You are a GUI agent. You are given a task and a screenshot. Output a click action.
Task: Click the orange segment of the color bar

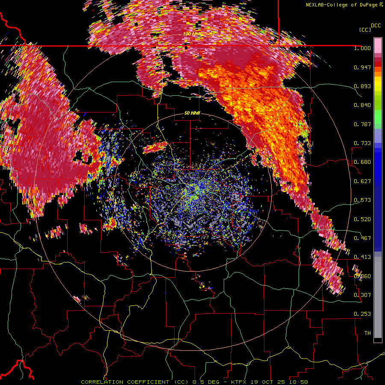378,71
